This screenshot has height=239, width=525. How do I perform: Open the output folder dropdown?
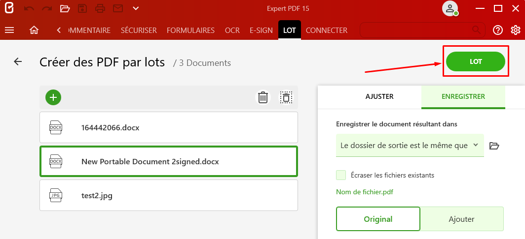(x=410, y=145)
